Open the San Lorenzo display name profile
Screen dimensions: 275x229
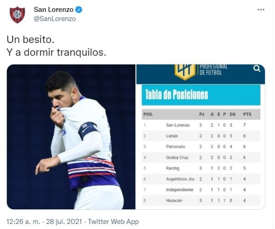54,10
